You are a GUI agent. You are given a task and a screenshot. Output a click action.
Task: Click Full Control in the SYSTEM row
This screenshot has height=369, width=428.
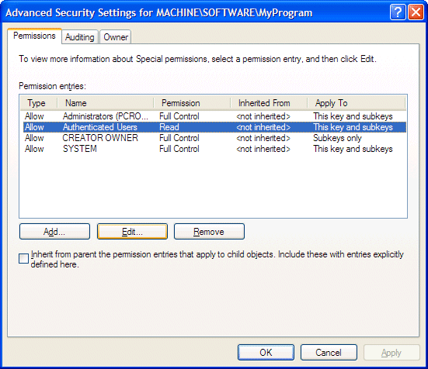(179, 149)
